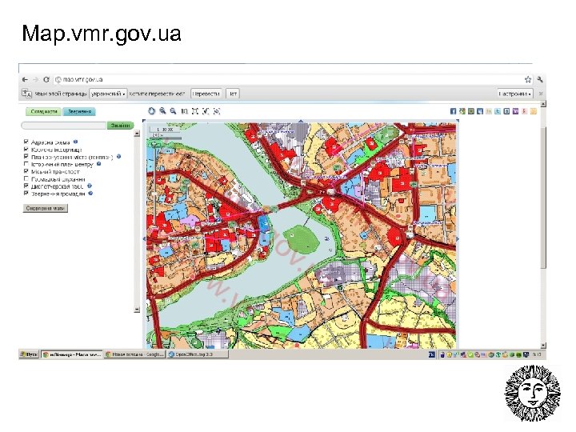Uncheck the Адресна схема layer
Screen dimensions: 576x432
(26, 142)
